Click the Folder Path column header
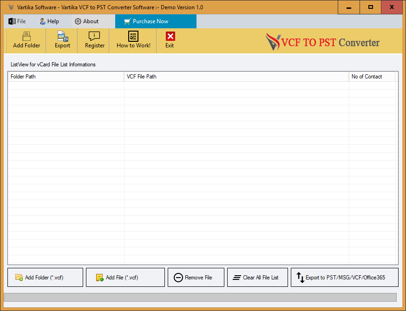This screenshot has height=311, width=406. 66,77
